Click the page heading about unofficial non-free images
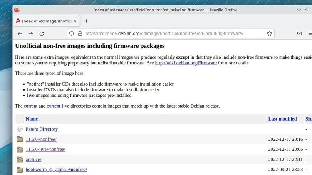 point(90,46)
